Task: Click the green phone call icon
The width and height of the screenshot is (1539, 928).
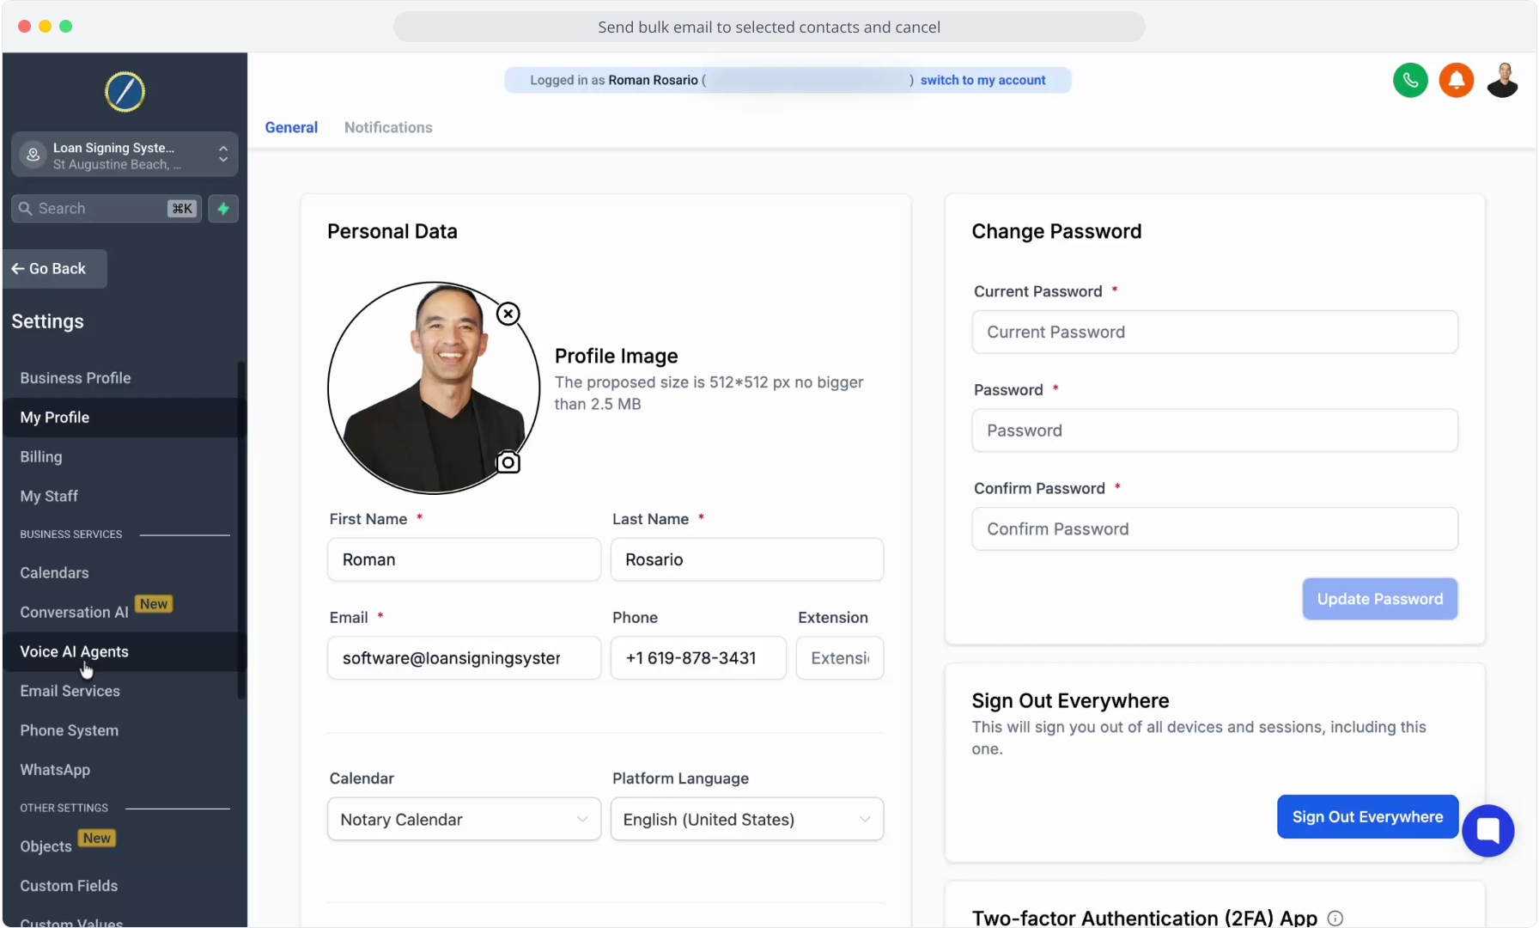Action: pos(1410,80)
